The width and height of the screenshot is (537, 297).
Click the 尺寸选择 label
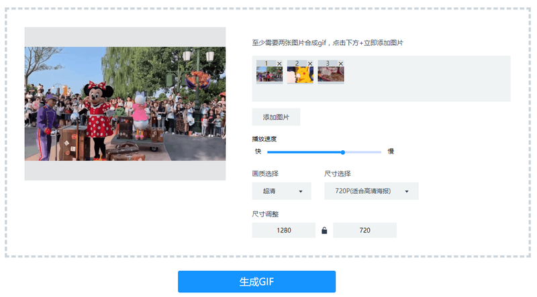338,174
